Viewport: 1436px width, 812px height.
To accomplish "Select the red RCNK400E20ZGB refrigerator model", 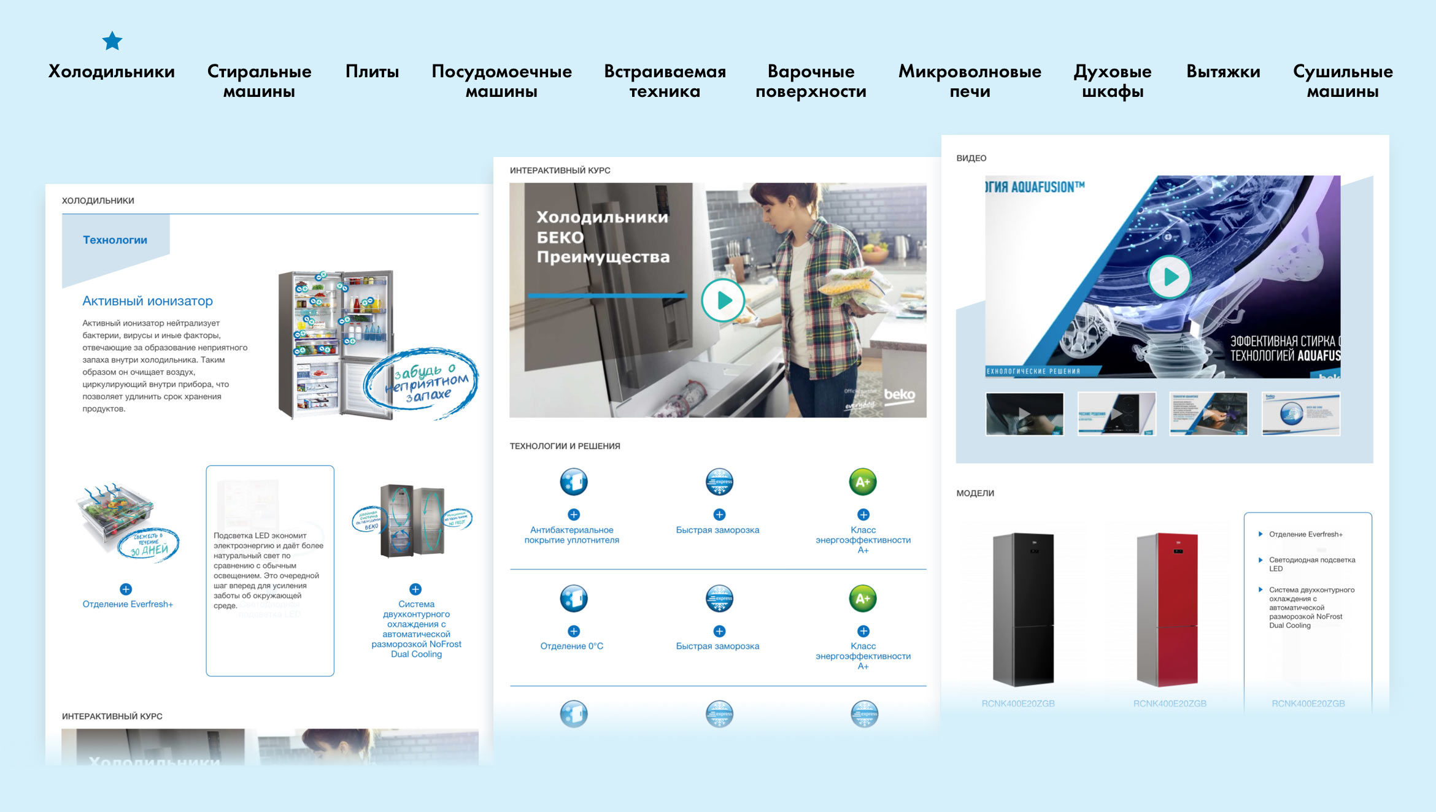I will click(x=1167, y=610).
